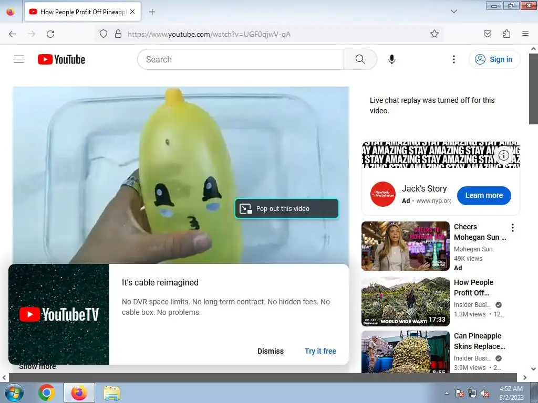538x403 pixels.
Task: Open Windows Explorer from taskbar
Action: (x=112, y=393)
